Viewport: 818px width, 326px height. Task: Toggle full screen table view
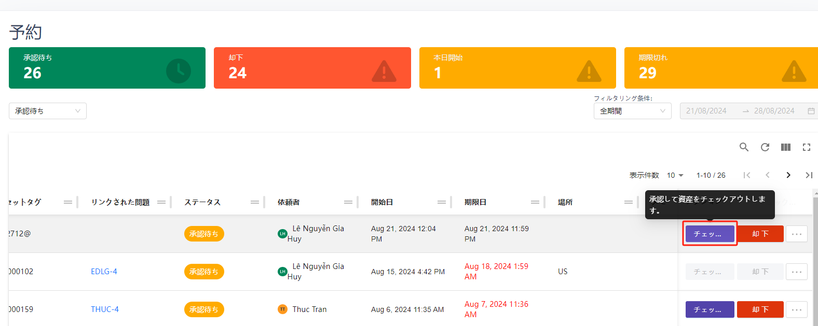pyautogui.click(x=806, y=147)
